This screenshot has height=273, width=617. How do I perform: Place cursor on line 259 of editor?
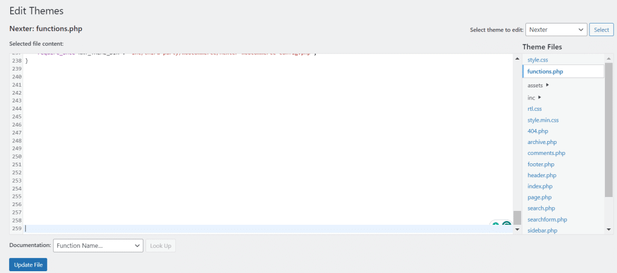point(268,228)
